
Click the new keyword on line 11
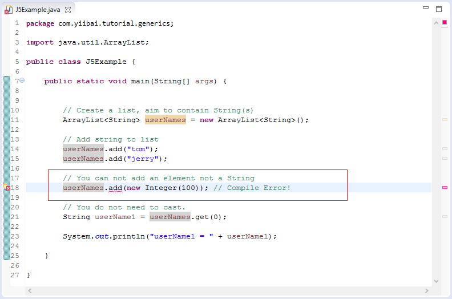207,120
